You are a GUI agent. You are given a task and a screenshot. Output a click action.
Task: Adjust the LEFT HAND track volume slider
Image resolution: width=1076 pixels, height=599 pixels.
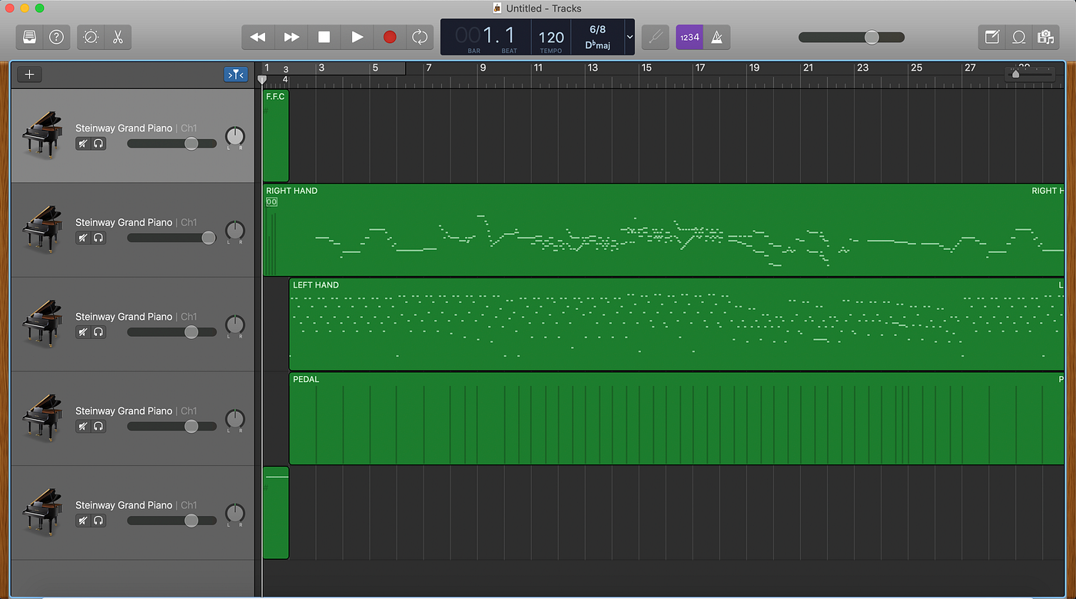click(171, 332)
